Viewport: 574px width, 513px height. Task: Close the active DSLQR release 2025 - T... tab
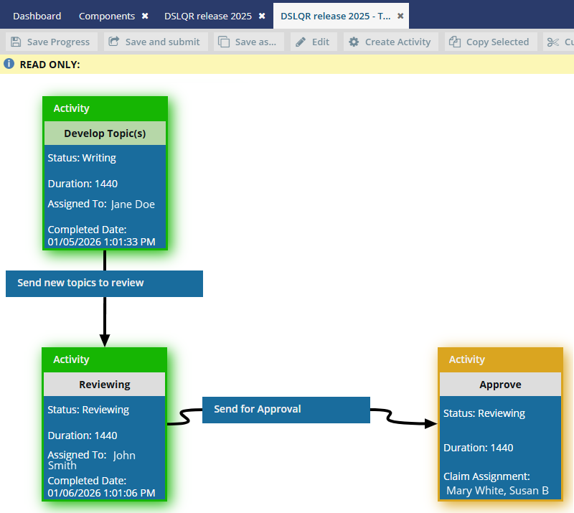pos(400,16)
